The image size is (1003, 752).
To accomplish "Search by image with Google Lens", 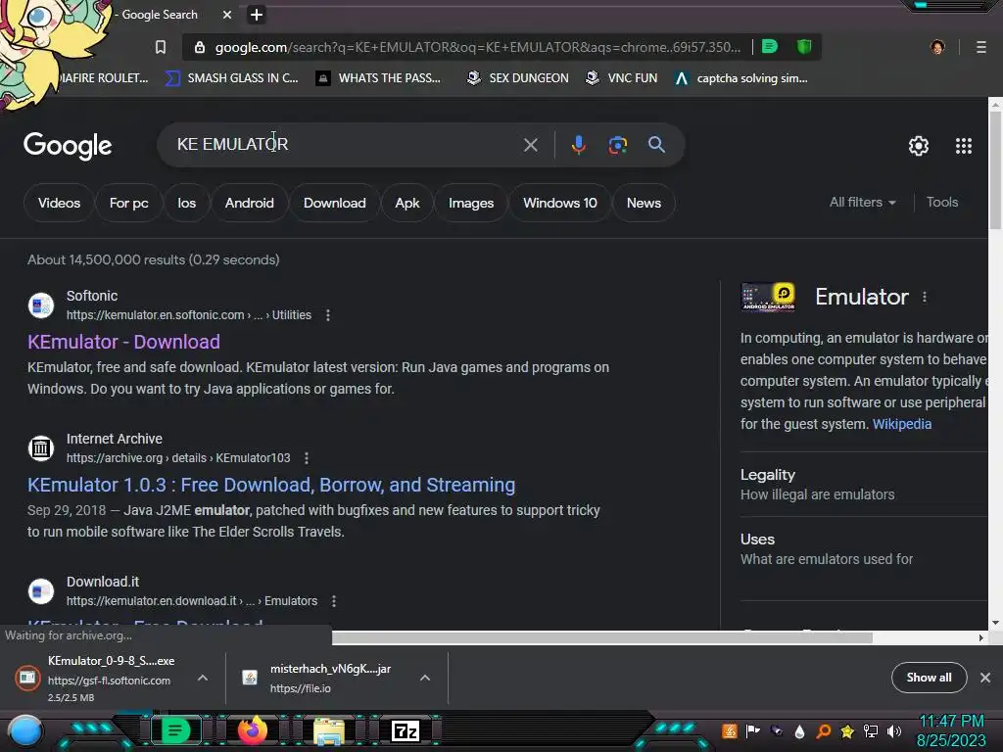I will pyautogui.click(x=617, y=145).
